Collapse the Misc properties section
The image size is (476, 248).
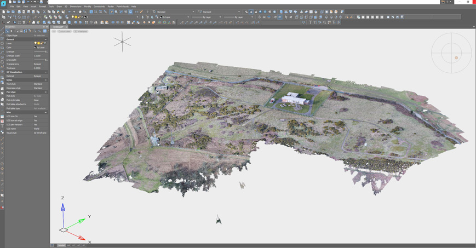(x=45, y=113)
